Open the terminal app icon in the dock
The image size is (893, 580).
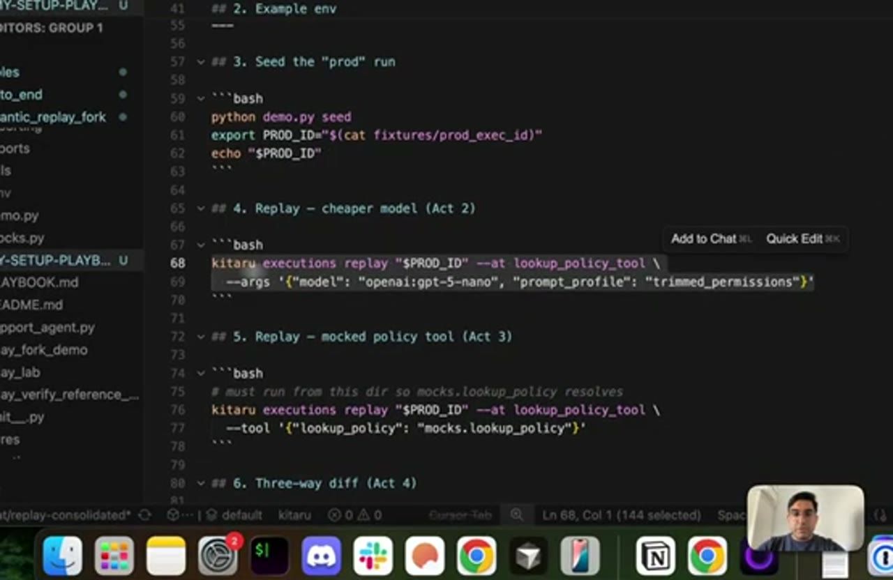[269, 556]
